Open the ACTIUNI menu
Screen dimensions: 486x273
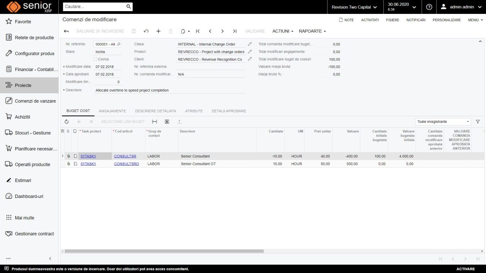tap(282, 31)
